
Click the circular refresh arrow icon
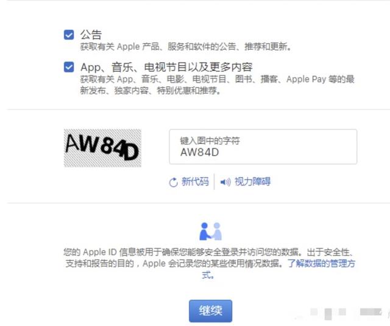coord(173,182)
